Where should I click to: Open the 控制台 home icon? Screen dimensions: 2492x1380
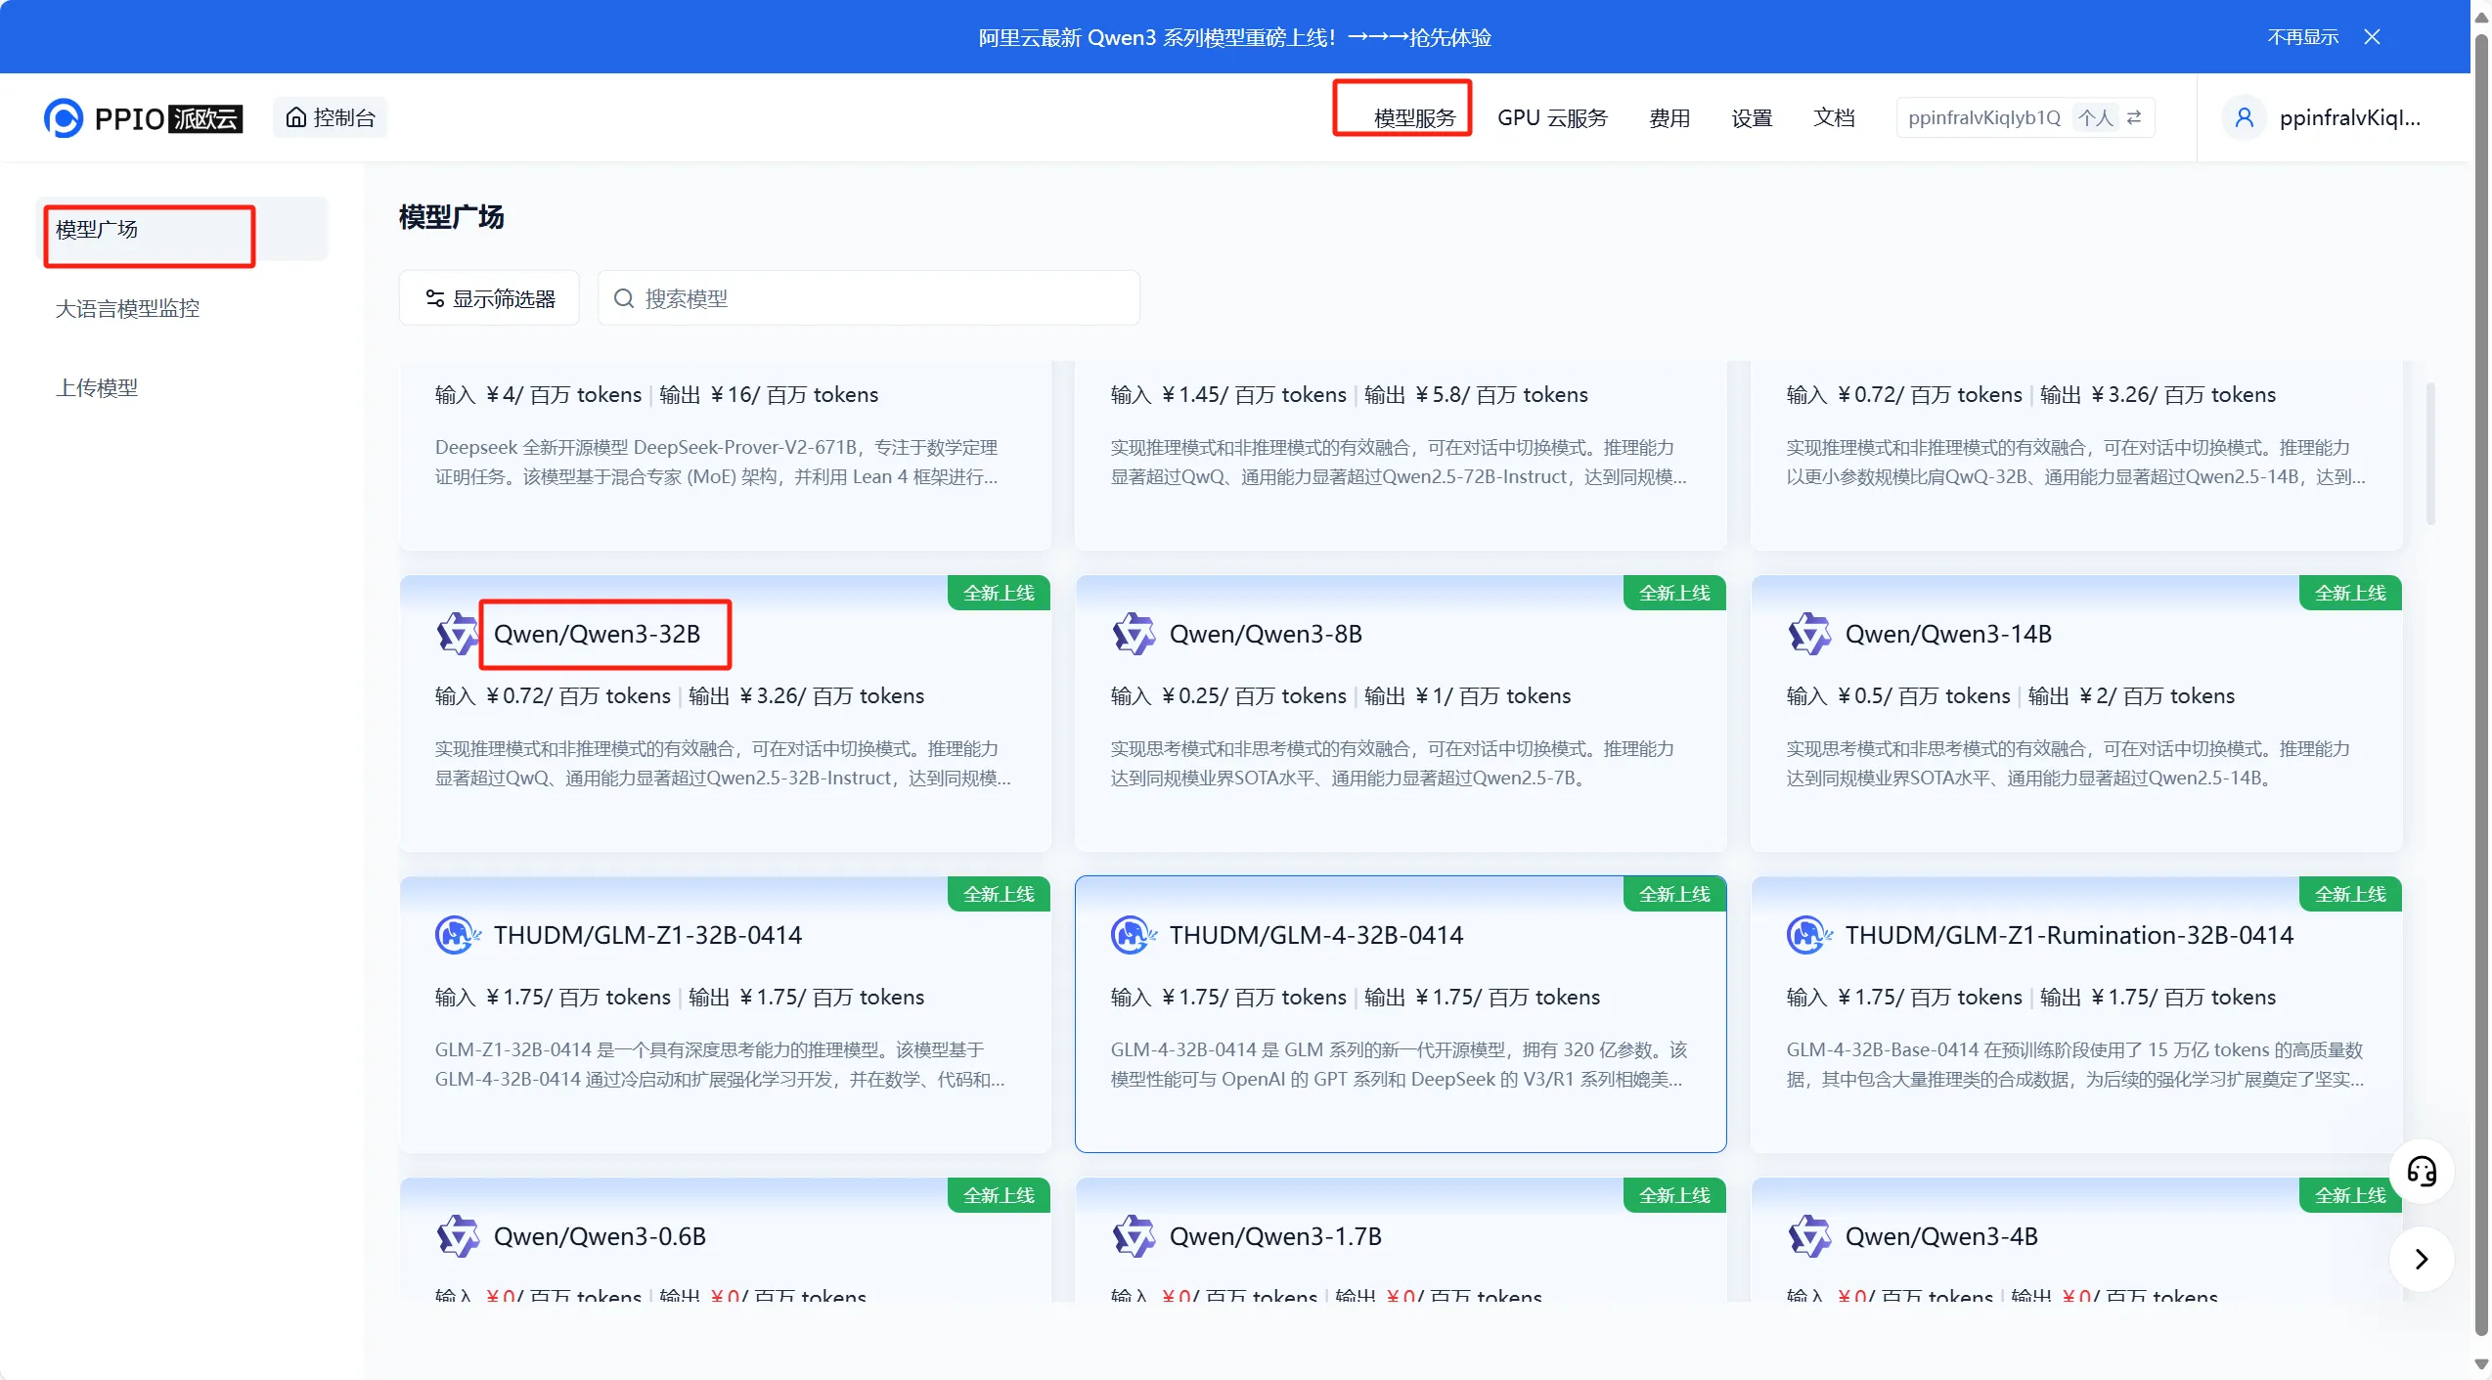coord(295,117)
